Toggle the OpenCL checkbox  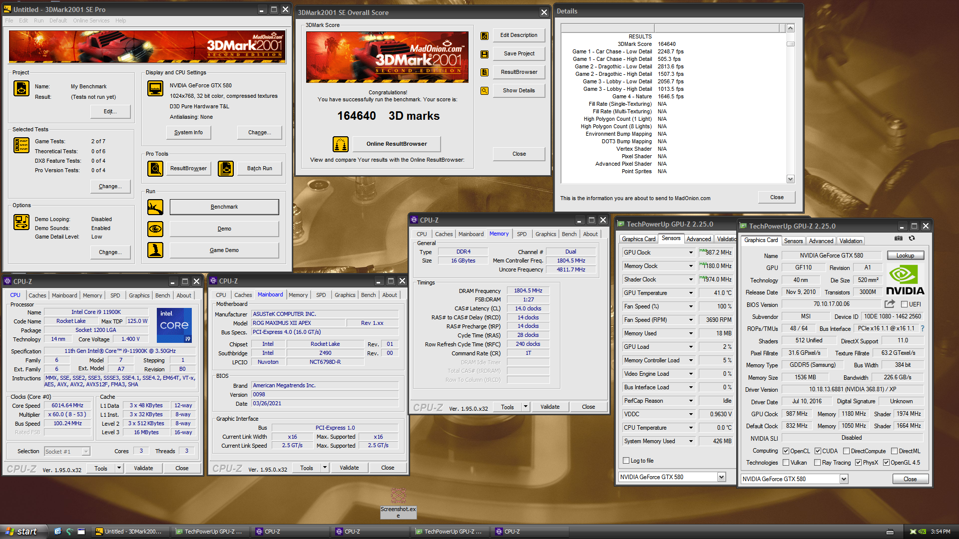click(786, 451)
